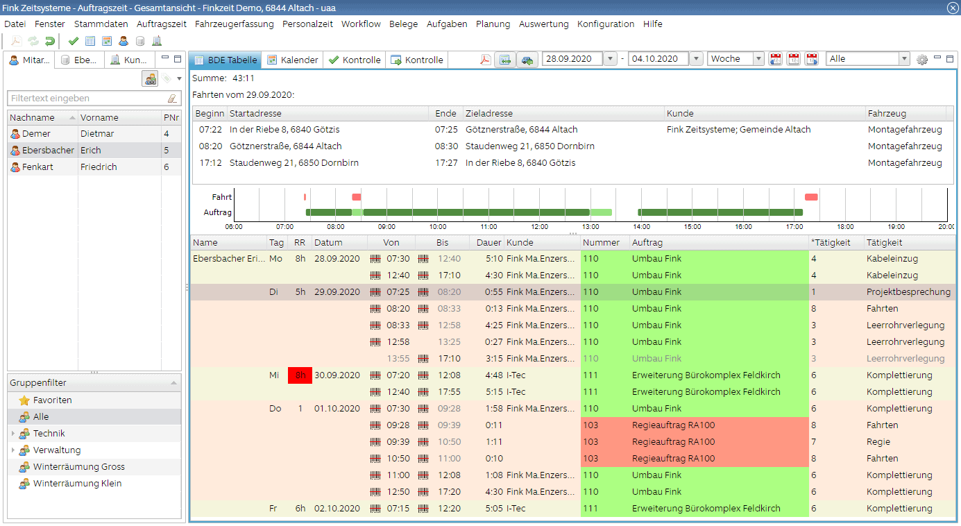
Task: Open the Fahrzeugerfassung menu
Action: coord(234,24)
